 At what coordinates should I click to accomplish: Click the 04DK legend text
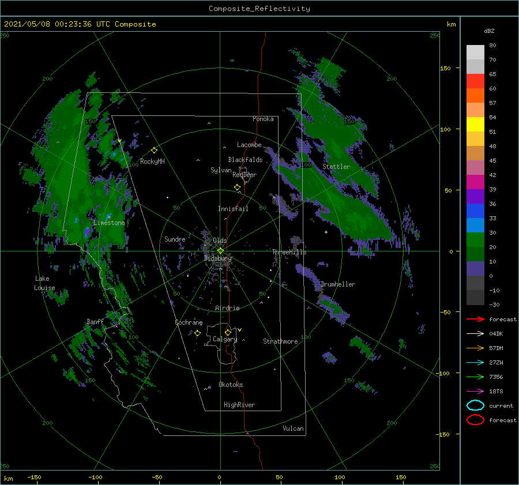coord(496,333)
